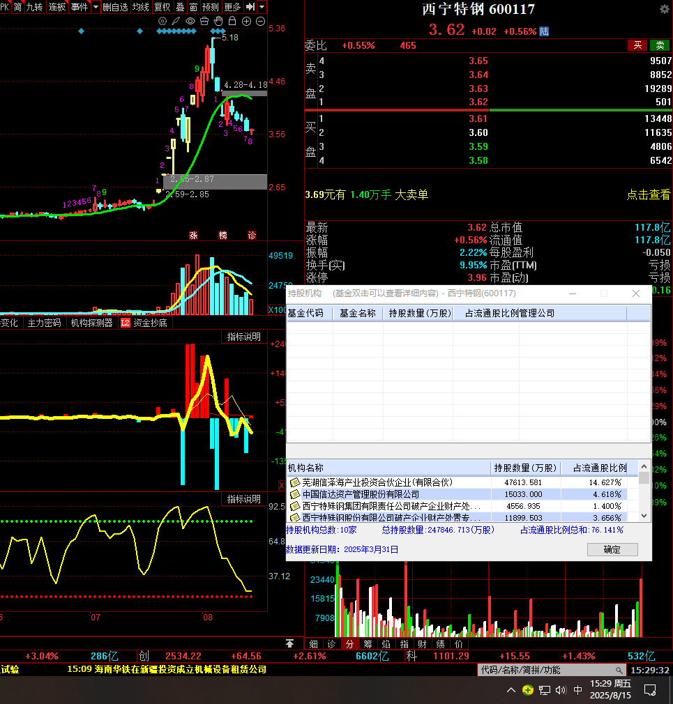Toggle chart eye visibility icon
Image resolution: width=673 pixels, height=704 pixels.
point(190,21)
